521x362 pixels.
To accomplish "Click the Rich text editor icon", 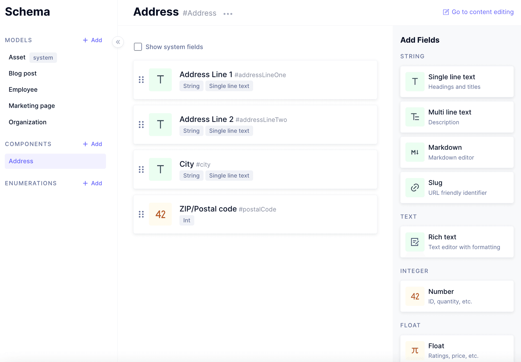I will pos(415,242).
